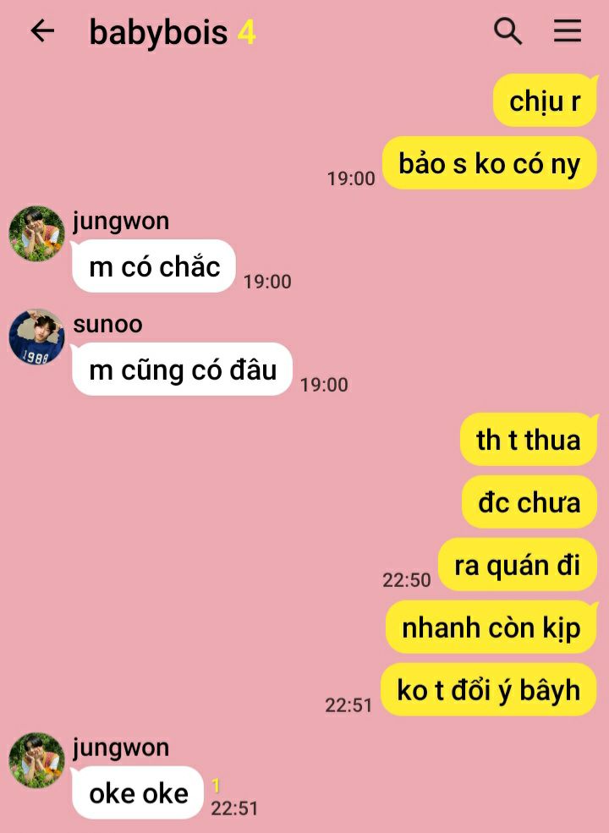Select the 'ra quán đi' message
The image size is (609, 833).
click(518, 565)
